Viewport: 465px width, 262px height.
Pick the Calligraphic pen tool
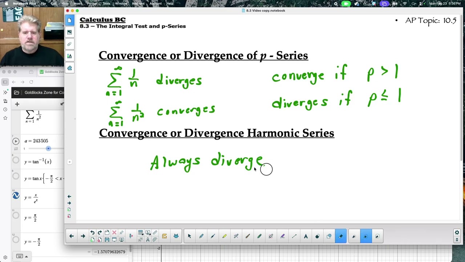click(213, 236)
